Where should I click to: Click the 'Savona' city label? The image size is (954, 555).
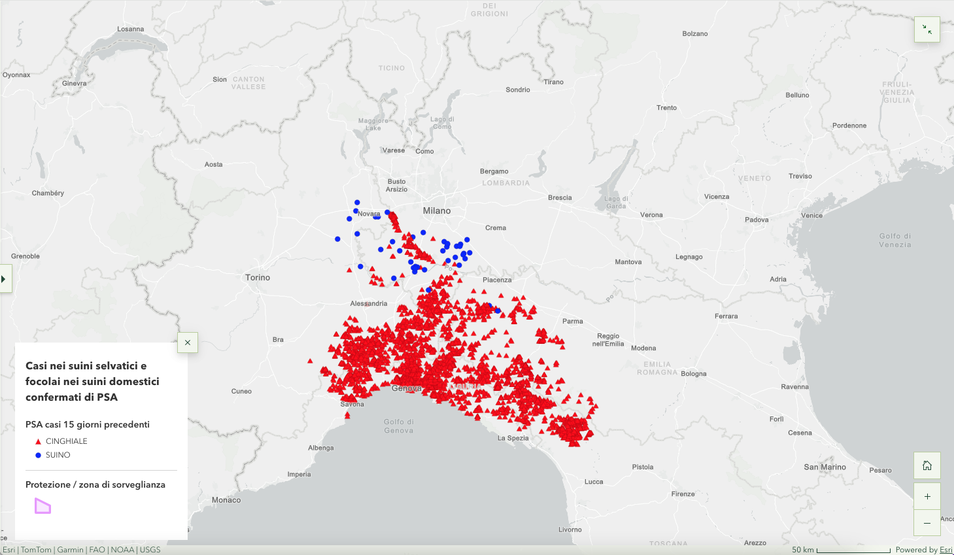(352, 404)
